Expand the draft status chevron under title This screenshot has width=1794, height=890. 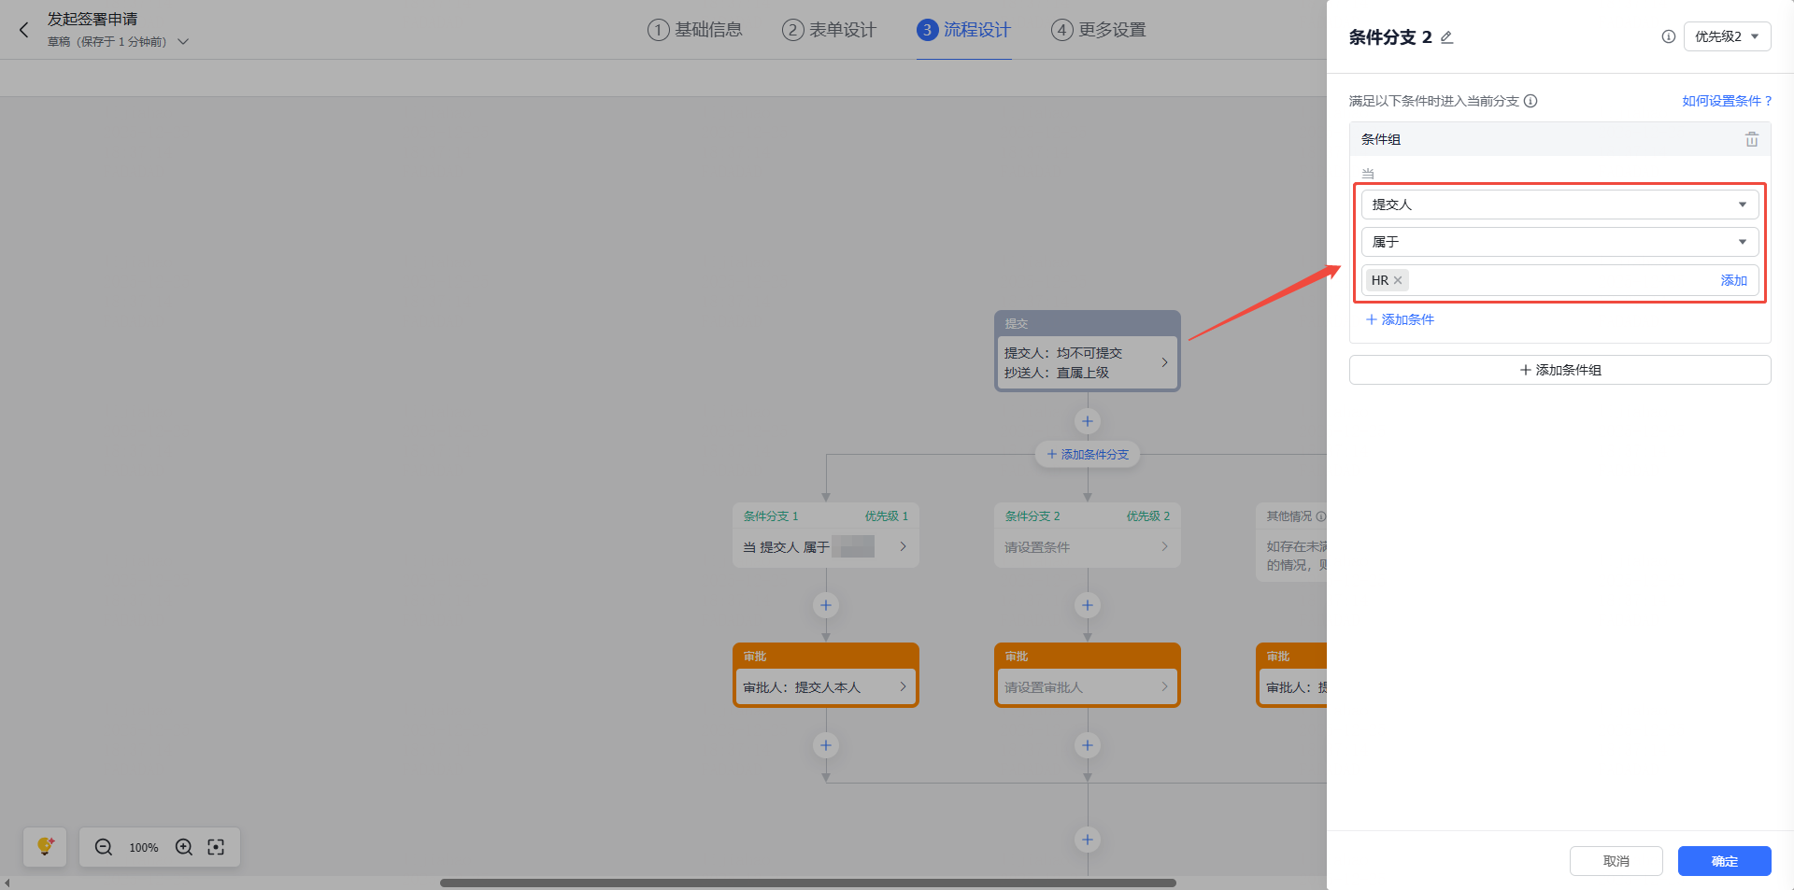click(x=183, y=42)
